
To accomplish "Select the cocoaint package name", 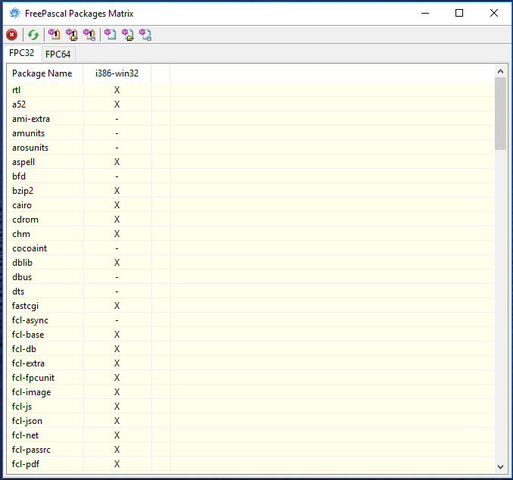I will tap(30, 248).
